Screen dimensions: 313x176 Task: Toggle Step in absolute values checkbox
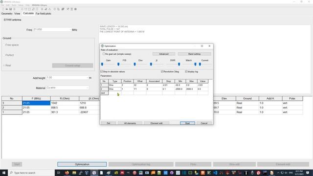click(x=101, y=71)
